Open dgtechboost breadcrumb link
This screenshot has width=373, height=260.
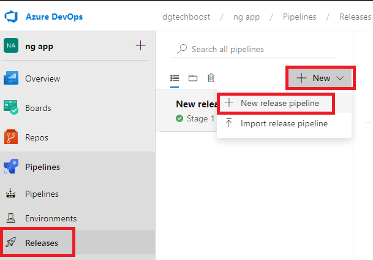coord(184,17)
